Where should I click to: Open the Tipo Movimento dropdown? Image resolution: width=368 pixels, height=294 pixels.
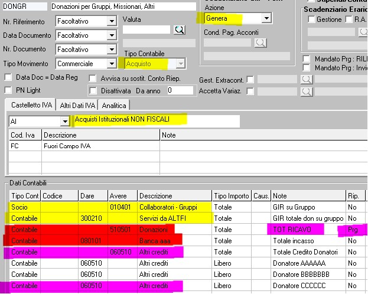[112, 64]
